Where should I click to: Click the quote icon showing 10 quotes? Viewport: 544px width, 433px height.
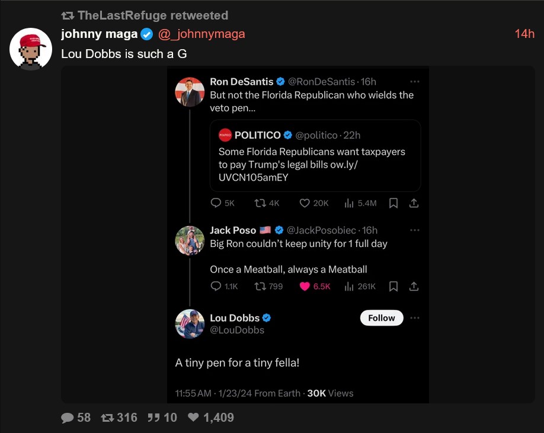coord(153,418)
